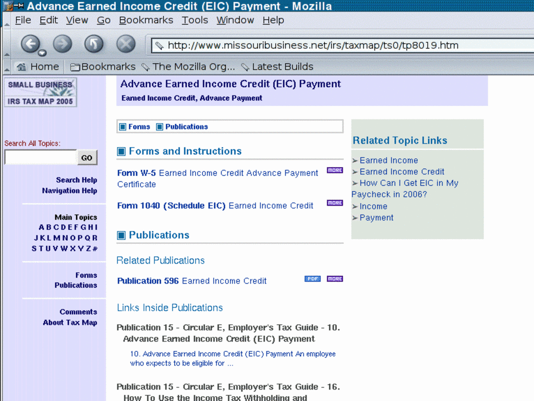Click the Back navigation arrow button

(x=30, y=44)
